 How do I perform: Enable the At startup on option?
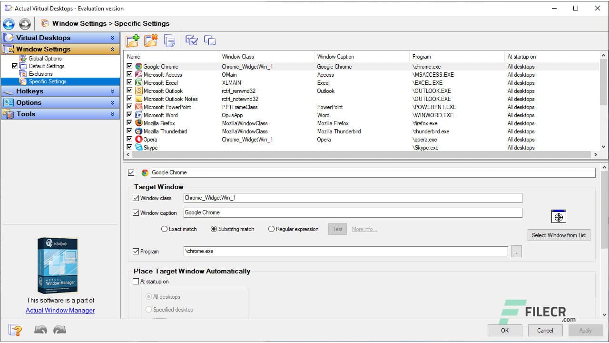[136, 282]
